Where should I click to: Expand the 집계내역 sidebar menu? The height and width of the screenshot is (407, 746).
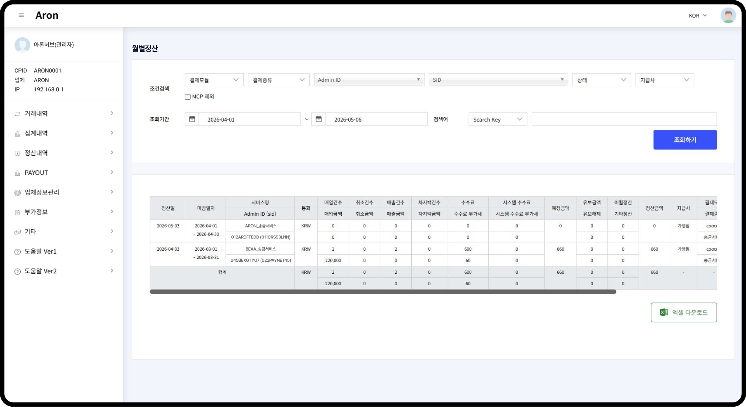pos(63,133)
